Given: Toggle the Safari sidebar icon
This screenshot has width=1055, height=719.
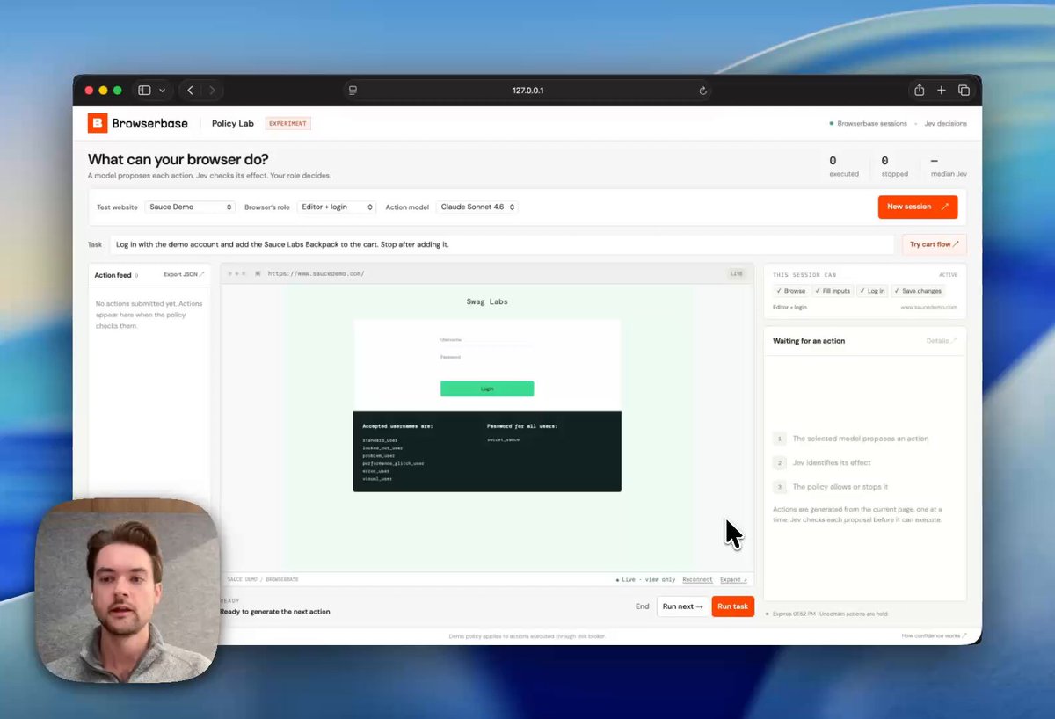Looking at the screenshot, I should point(144,91).
